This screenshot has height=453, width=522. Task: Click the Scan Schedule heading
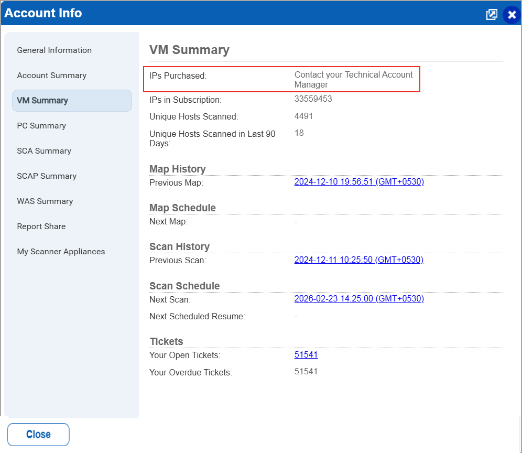184,286
